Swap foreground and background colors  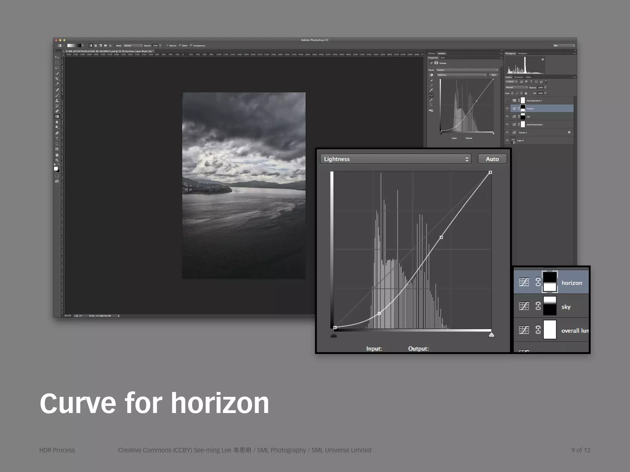(59, 165)
